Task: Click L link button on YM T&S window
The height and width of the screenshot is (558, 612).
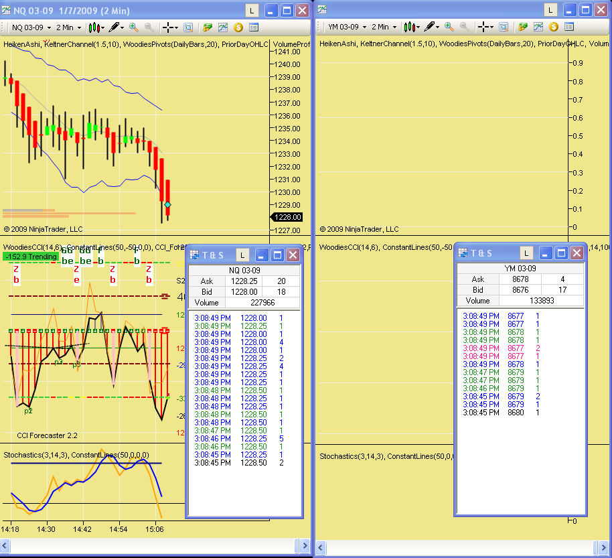Action: coord(526,253)
